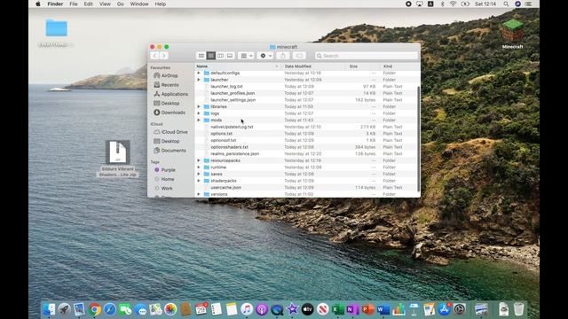
Task: Expand the runtime folder
Action: (199, 167)
